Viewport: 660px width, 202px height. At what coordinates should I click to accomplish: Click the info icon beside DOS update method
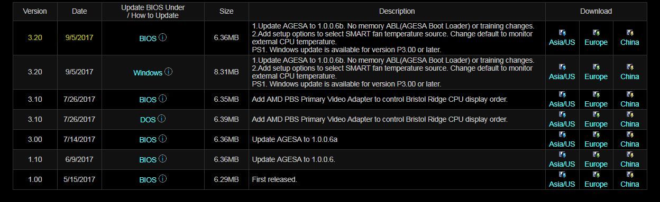point(162,119)
